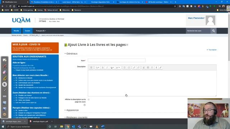This screenshot has width=230, height=129.
Task: Click the course search magnifier button
Action: (x=213, y=31)
